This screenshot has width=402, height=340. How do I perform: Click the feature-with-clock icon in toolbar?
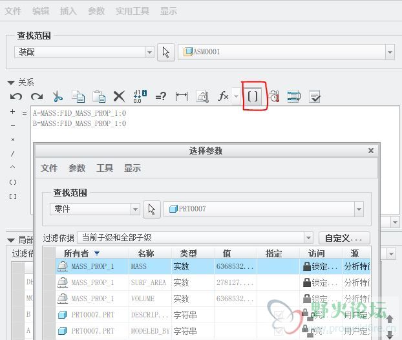click(x=274, y=97)
